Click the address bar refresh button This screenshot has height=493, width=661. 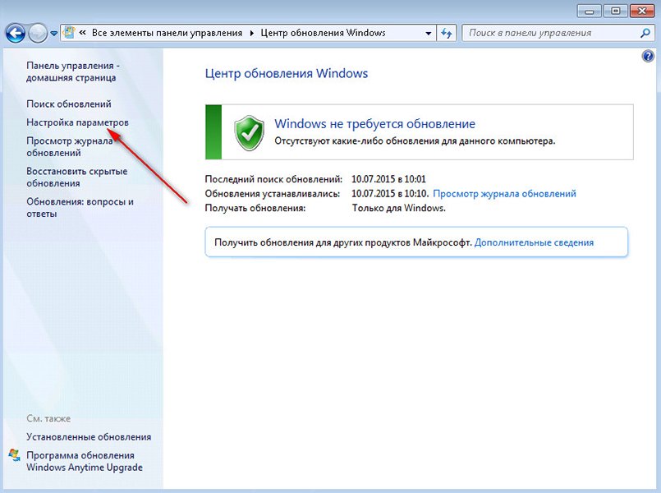tap(447, 33)
